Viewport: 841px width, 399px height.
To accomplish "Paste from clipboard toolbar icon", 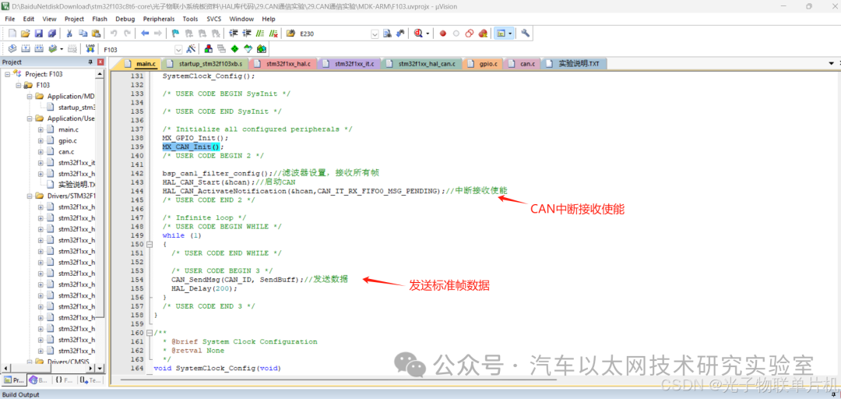I will (96, 34).
